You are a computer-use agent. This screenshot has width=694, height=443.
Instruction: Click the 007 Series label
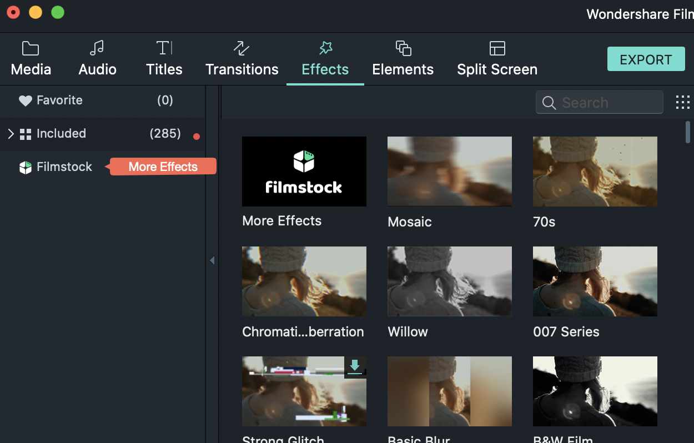tap(566, 332)
